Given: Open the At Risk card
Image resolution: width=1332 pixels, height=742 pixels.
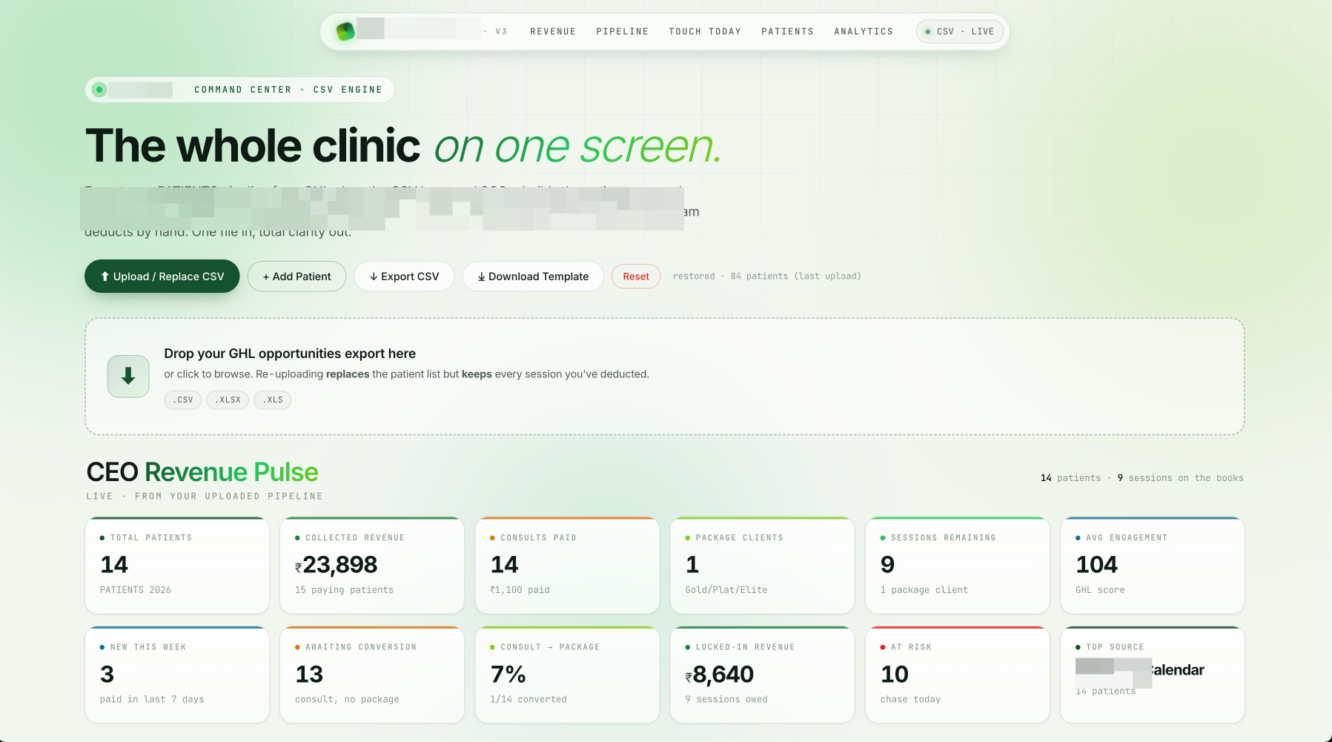Looking at the screenshot, I should [x=958, y=675].
